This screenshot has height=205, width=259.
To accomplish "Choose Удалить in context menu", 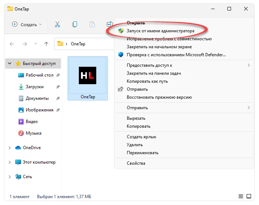I will (135, 145).
